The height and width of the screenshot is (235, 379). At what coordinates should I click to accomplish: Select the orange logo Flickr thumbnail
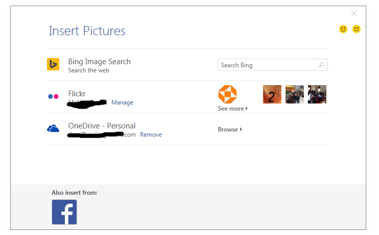(227, 94)
